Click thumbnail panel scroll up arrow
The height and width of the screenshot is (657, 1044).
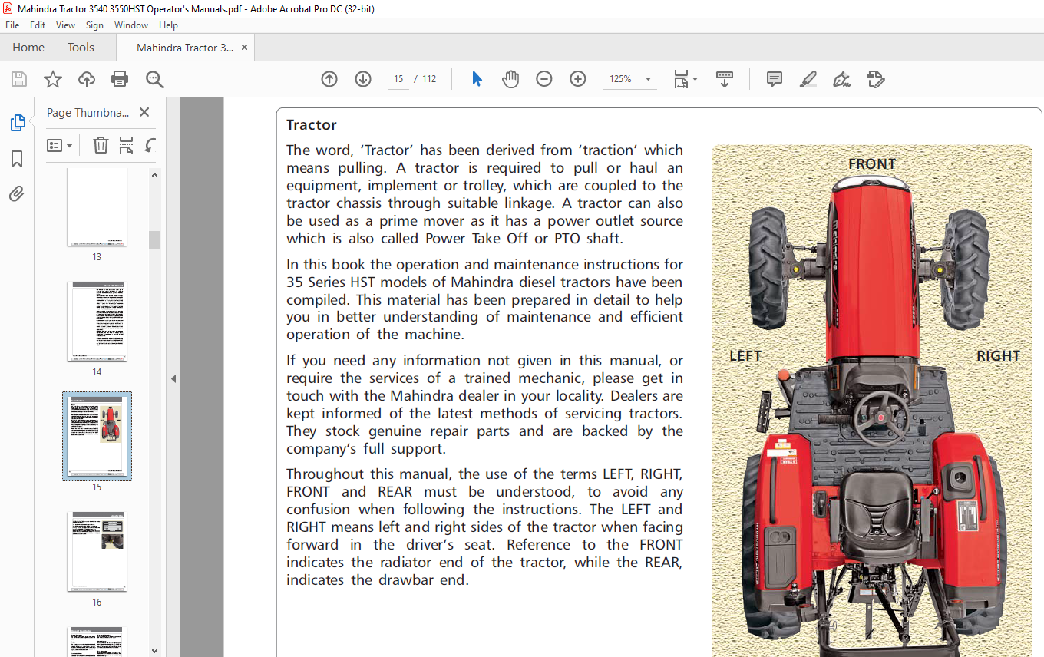(154, 175)
